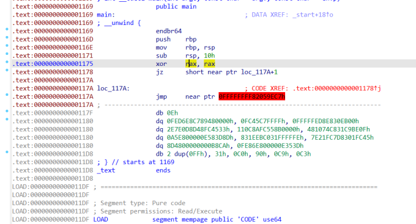Click the 10h immediate in sub rsp
416x224 pixels.
(209, 56)
